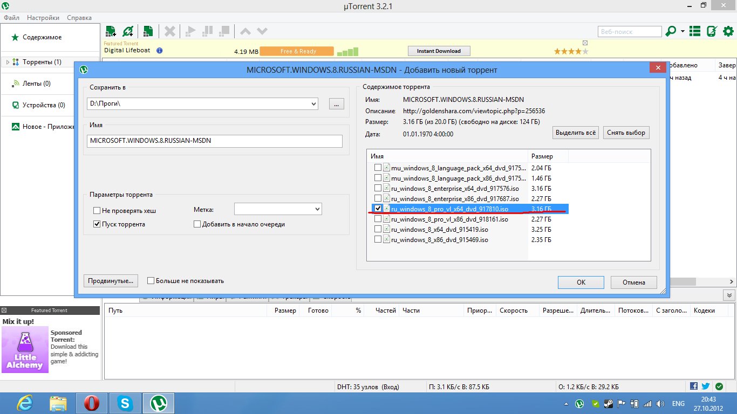The width and height of the screenshot is (737, 414).
Task: Click the Create New Torrent toolbar icon
Action: pyautogui.click(x=148, y=31)
